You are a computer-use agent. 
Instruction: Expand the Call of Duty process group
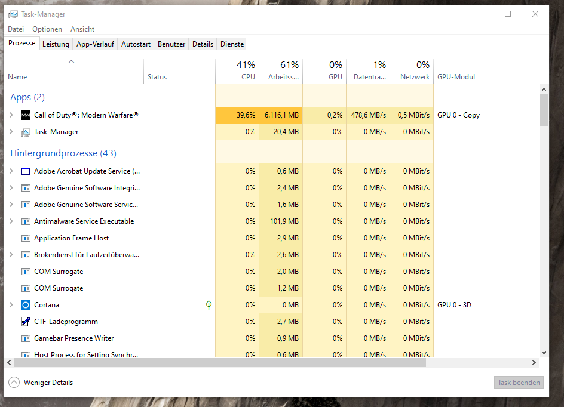tap(11, 115)
